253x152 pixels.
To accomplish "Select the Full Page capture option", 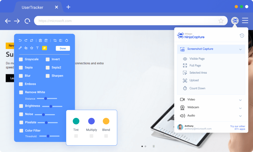I will pyautogui.click(x=195, y=66).
